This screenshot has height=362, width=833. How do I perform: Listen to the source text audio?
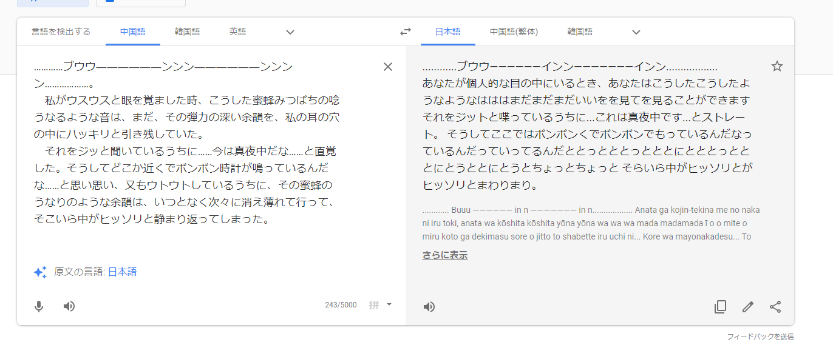[x=69, y=306]
